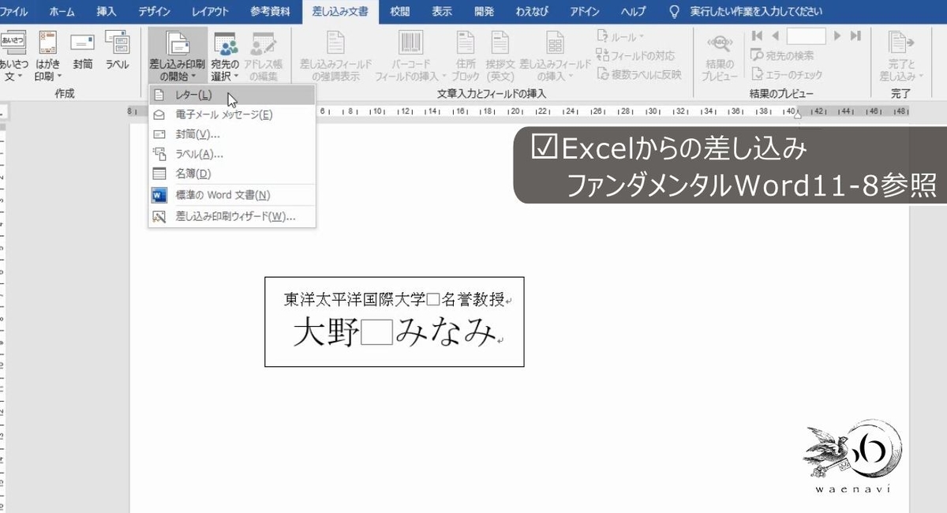This screenshot has width=947, height=513.
Task: Switch to the 表示 tab
Action: click(x=442, y=12)
